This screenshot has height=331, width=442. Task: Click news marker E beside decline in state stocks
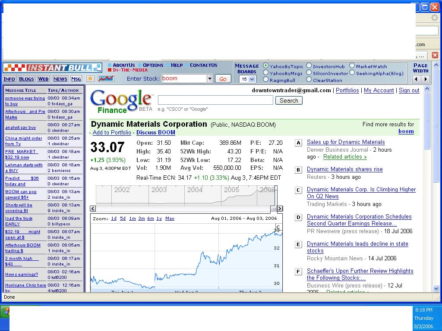pyautogui.click(x=298, y=245)
